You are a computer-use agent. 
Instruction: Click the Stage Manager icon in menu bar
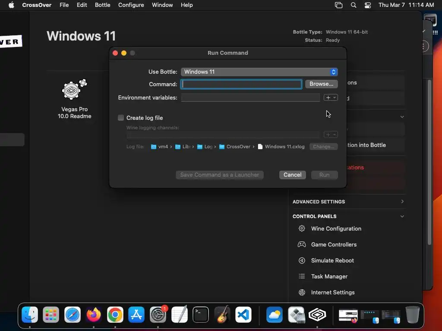coord(338,5)
